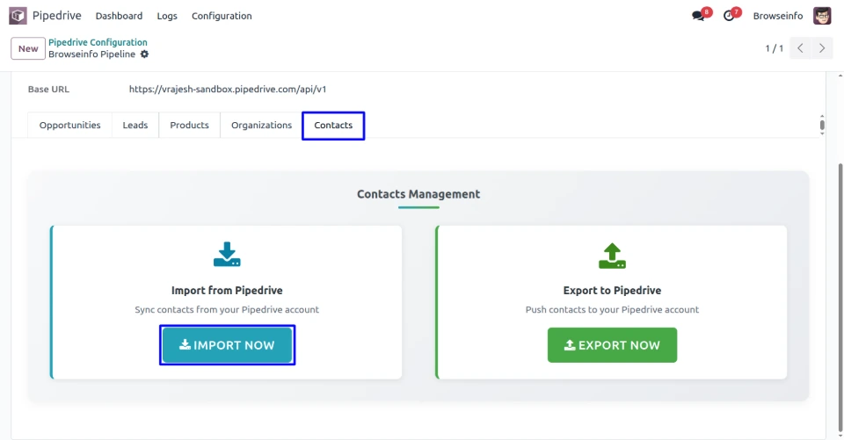The height and width of the screenshot is (440, 844).
Task: Click the Pipedrive app logo icon
Action: [x=18, y=16]
